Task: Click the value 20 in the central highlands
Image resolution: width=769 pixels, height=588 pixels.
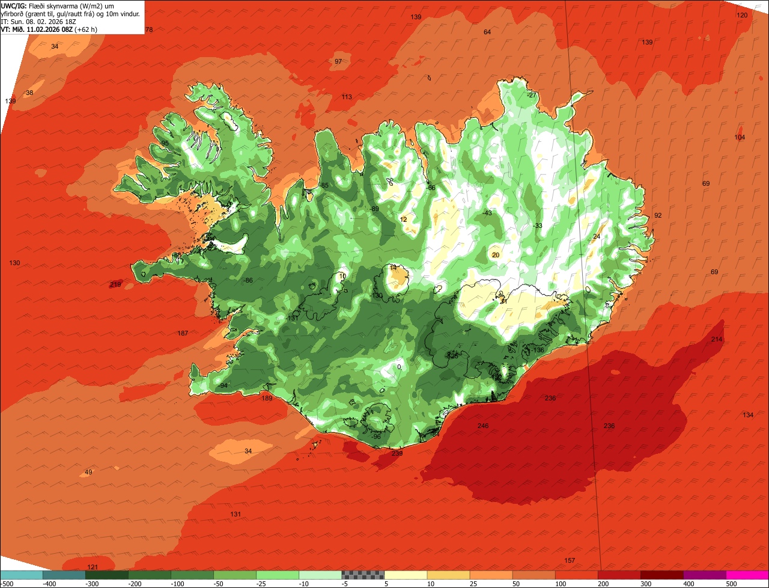Action: click(x=496, y=255)
